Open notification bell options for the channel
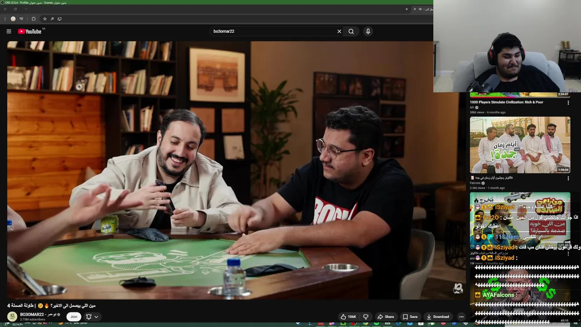The width and height of the screenshot is (581, 327). tap(92, 317)
